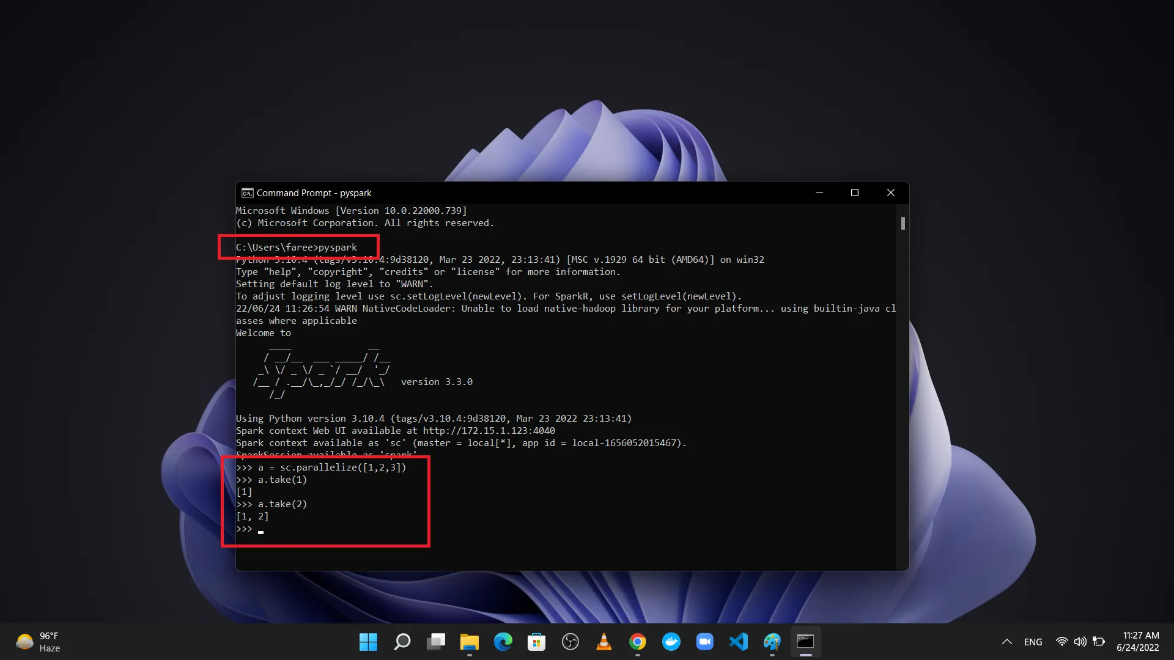Image resolution: width=1174 pixels, height=660 pixels.
Task: Launch OBS Studio from the taskbar
Action: point(570,642)
